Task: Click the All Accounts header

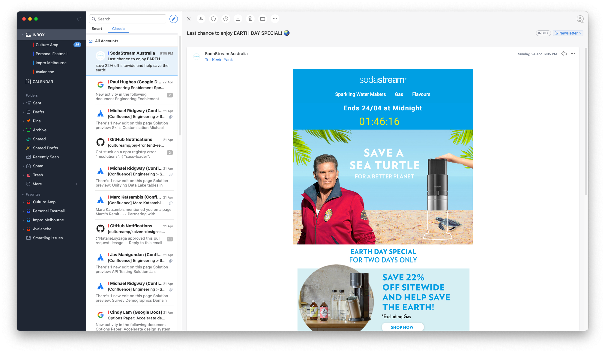Action: pyautogui.click(x=132, y=41)
